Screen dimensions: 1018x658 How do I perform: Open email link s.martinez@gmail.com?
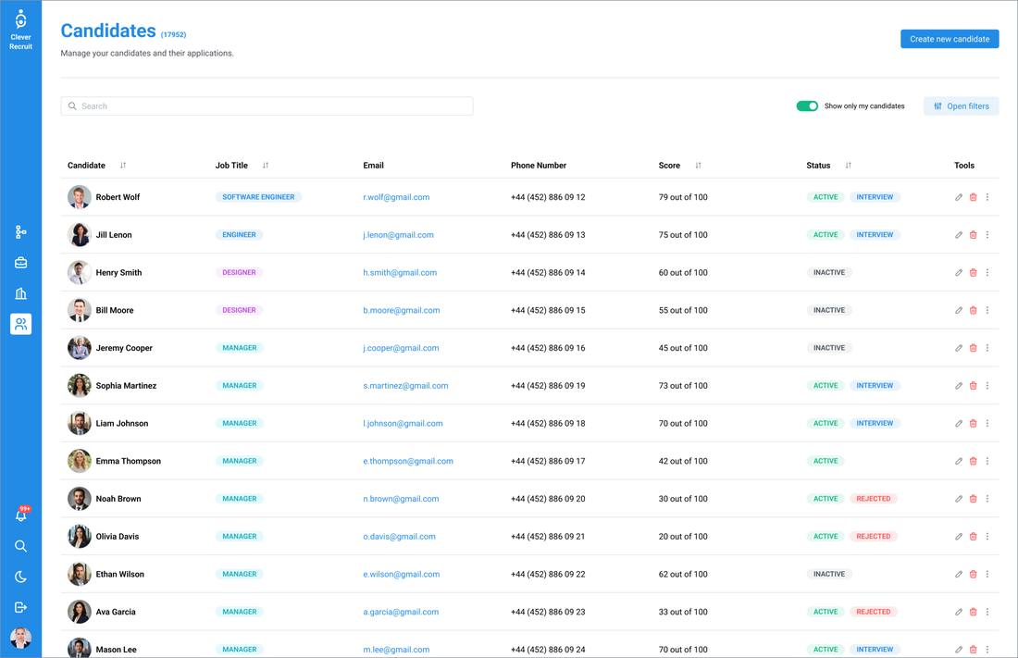click(405, 386)
